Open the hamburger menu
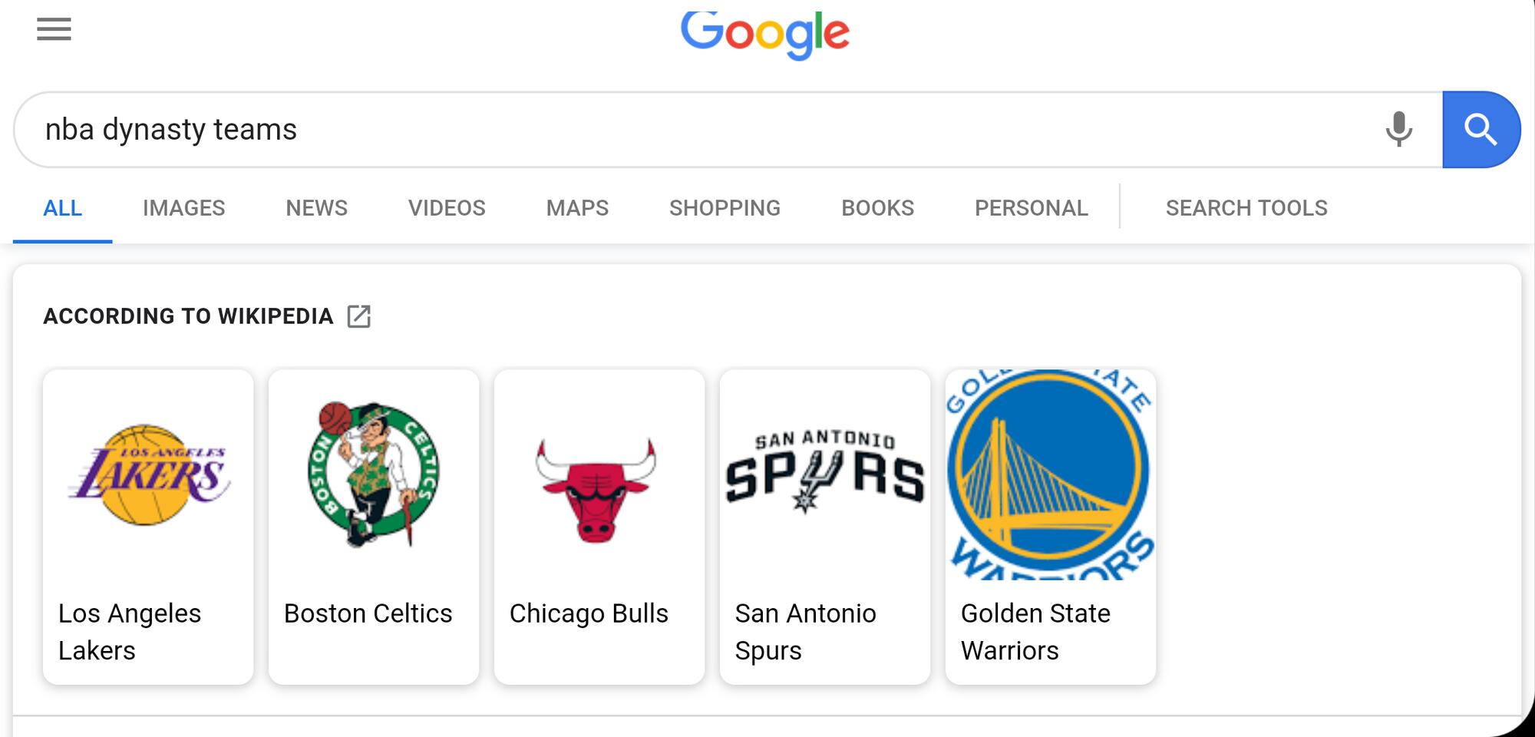The image size is (1535, 737). coord(54,29)
